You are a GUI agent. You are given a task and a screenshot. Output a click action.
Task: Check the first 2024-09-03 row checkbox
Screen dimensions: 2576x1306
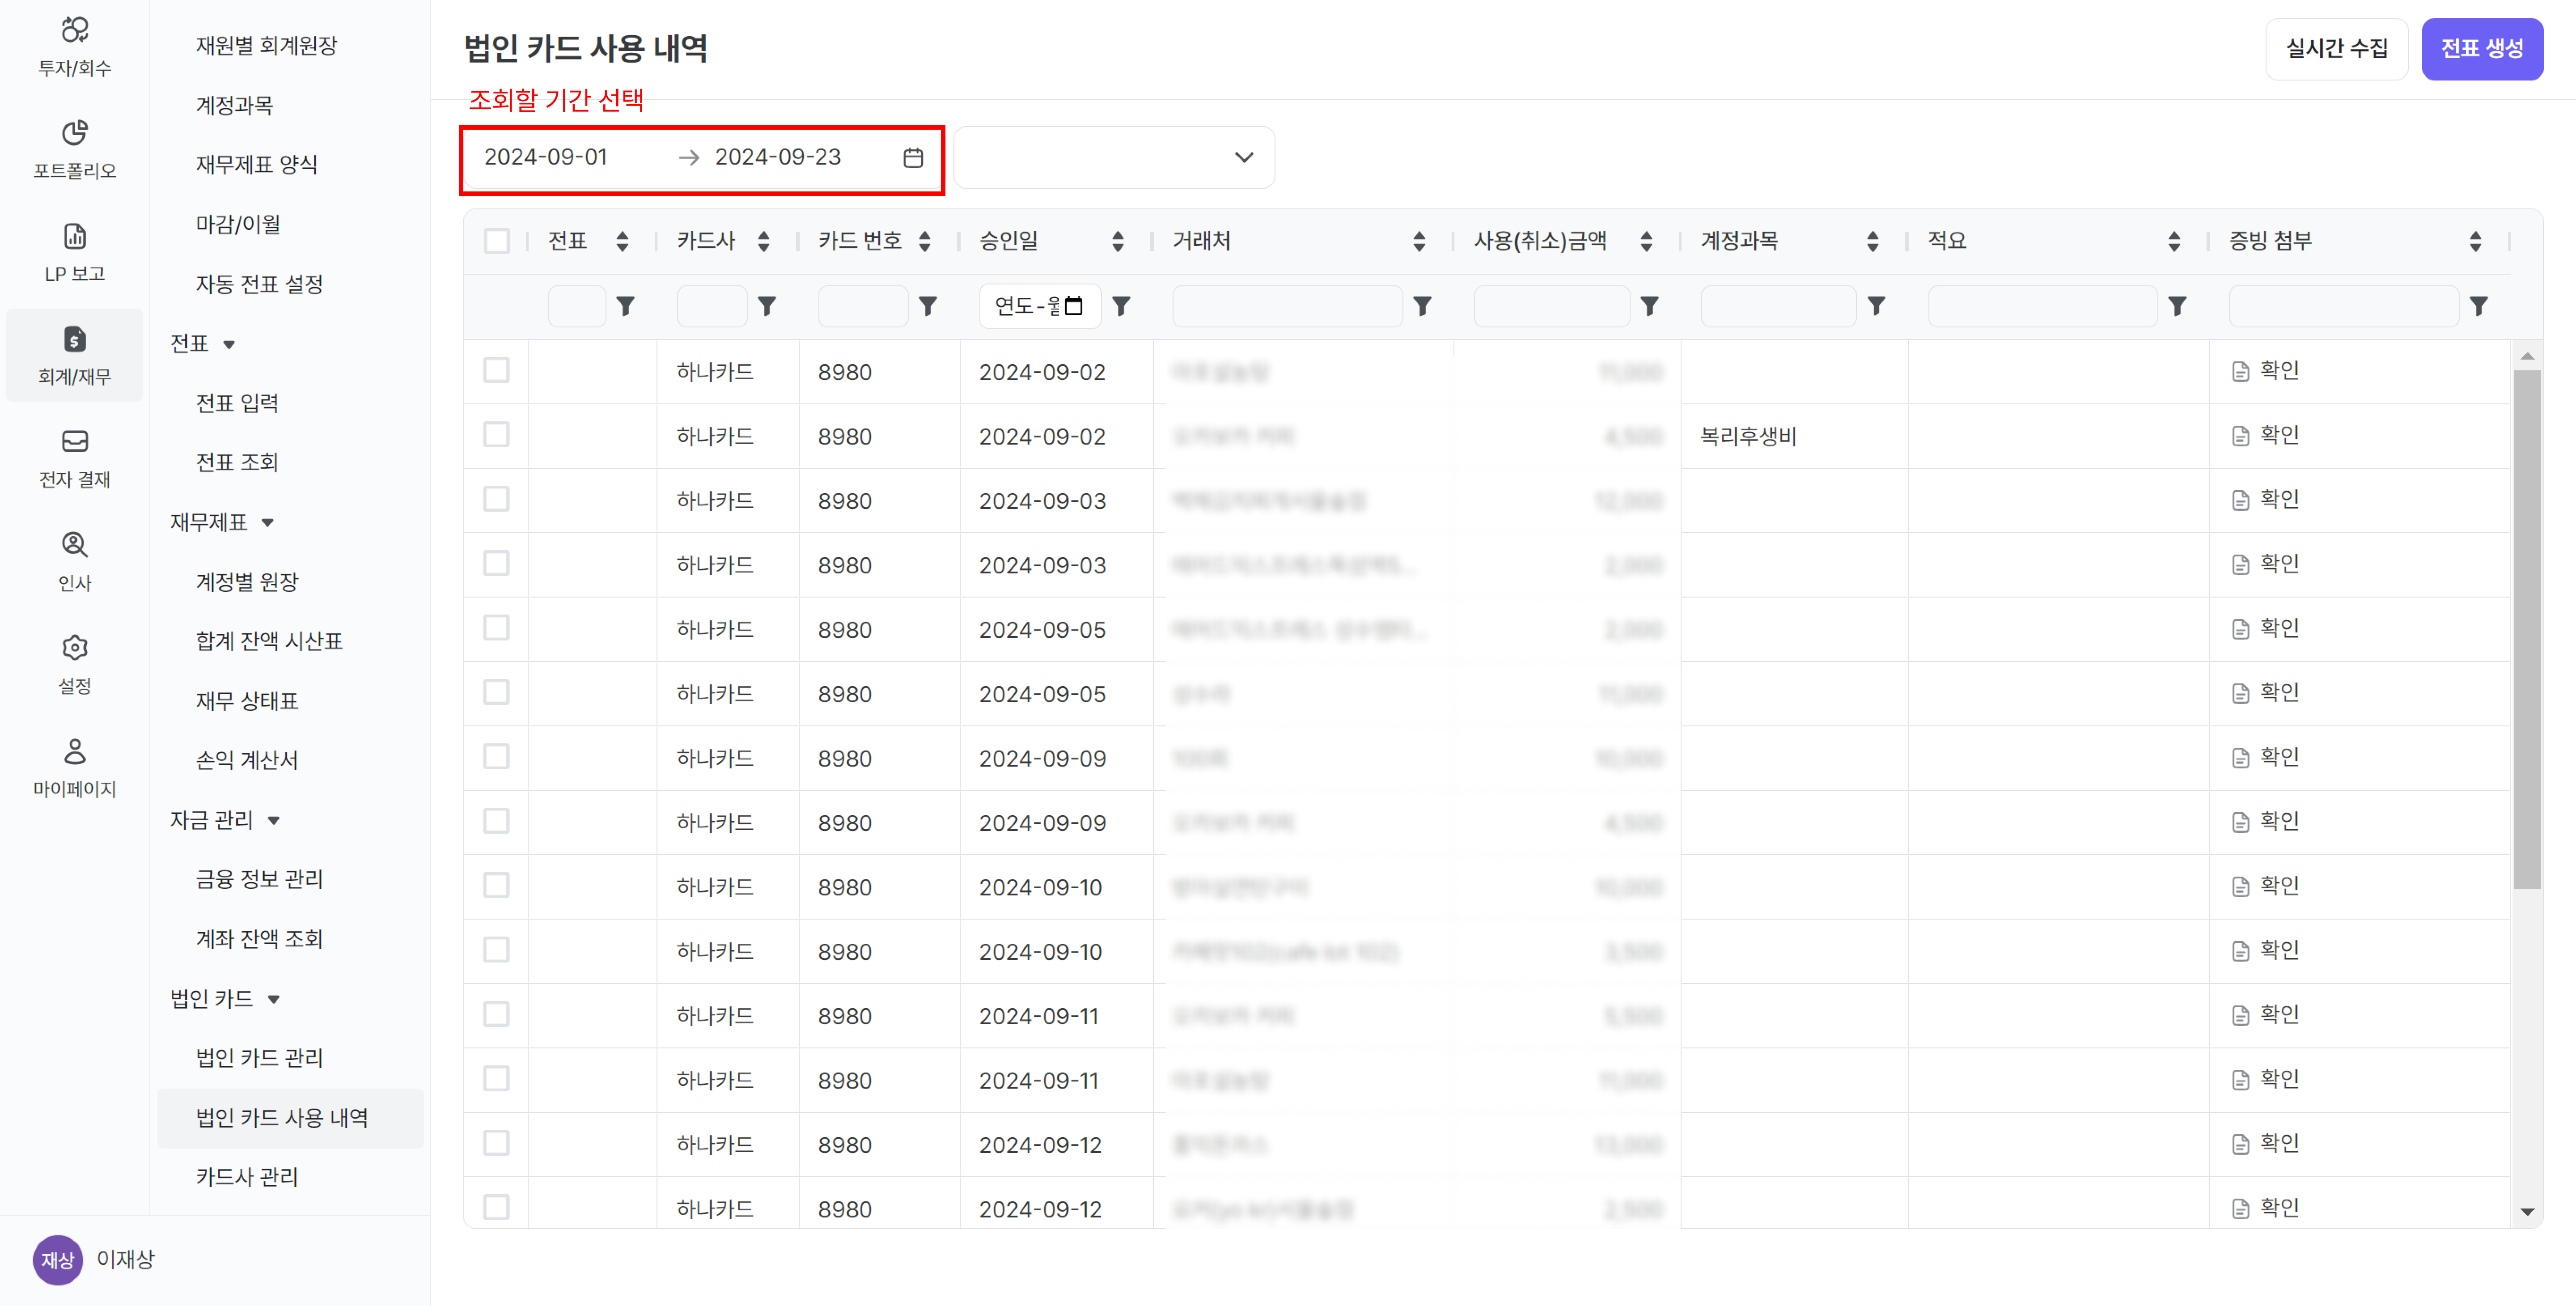496,499
